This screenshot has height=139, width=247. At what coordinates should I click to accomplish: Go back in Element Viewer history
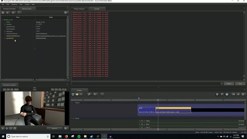click(x=13, y=13)
